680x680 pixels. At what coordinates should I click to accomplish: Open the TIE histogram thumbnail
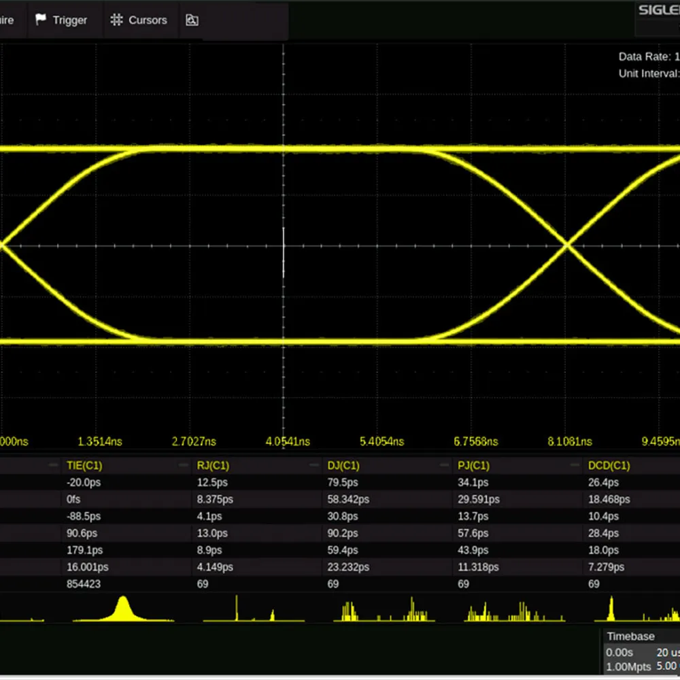tap(123, 609)
